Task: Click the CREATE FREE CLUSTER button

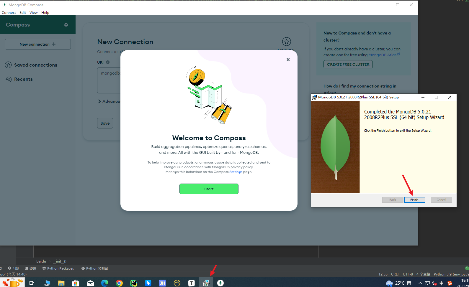Action: coord(348,64)
